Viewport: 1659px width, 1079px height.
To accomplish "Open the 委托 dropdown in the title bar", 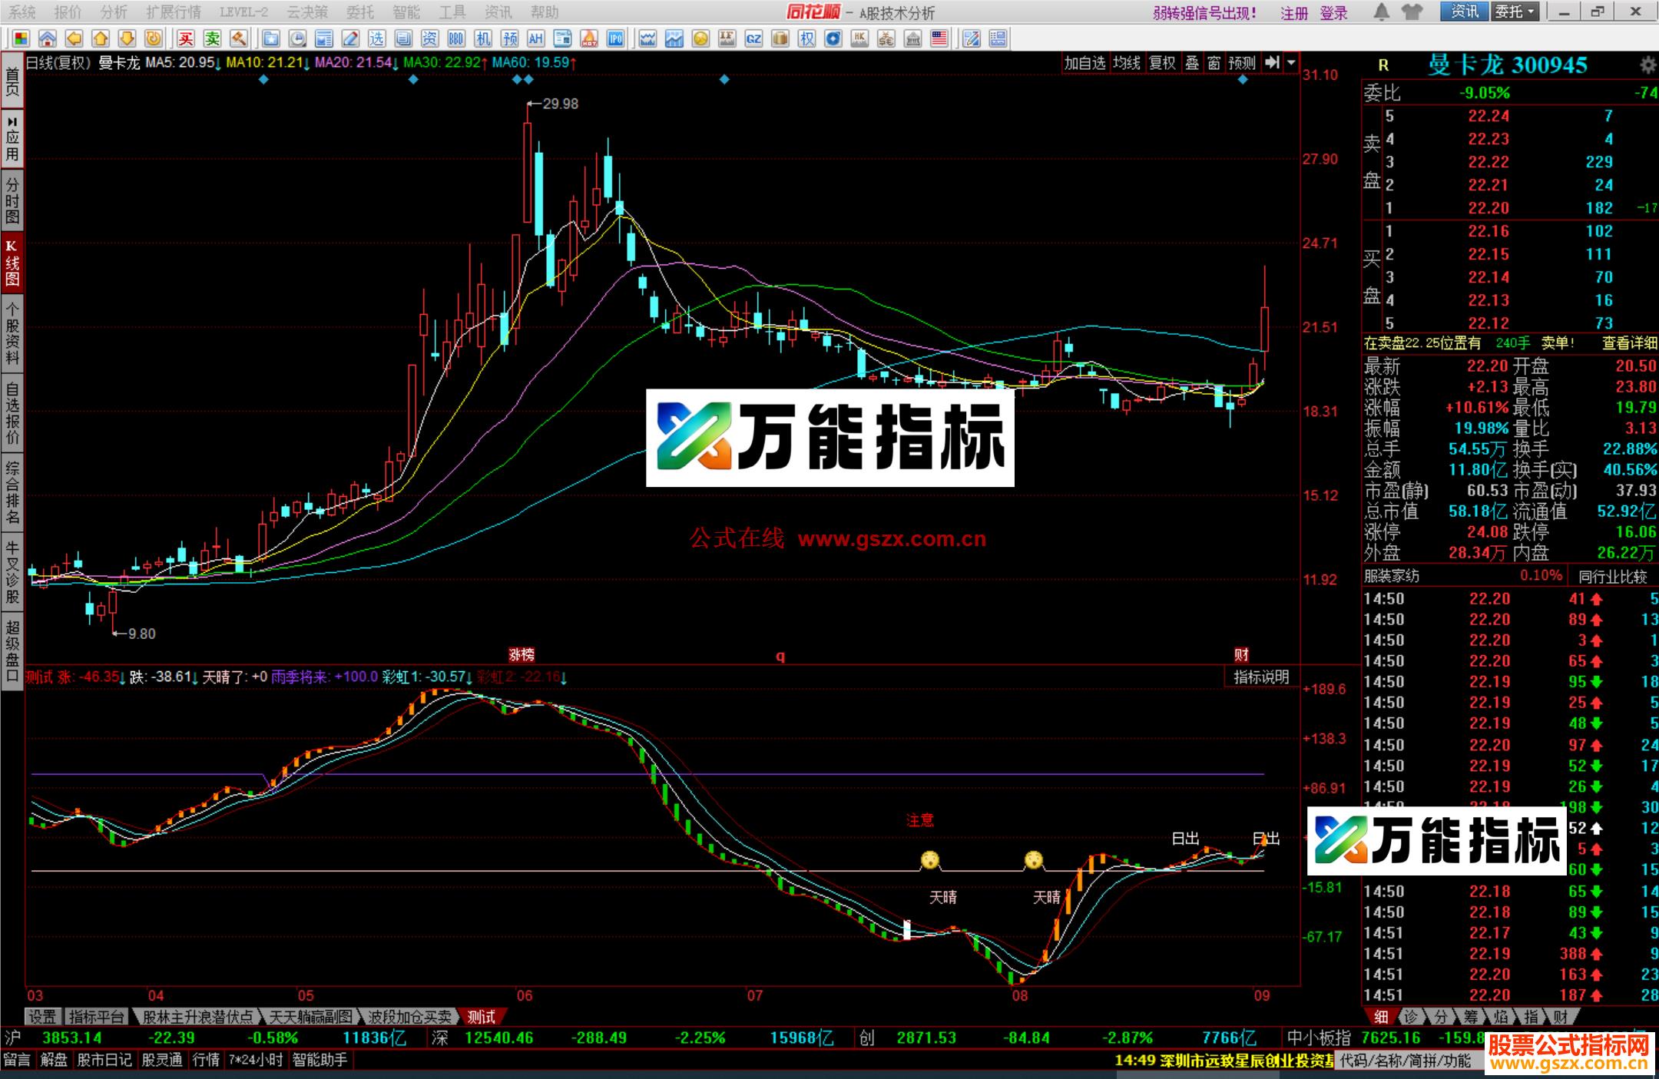I will pos(1517,12).
